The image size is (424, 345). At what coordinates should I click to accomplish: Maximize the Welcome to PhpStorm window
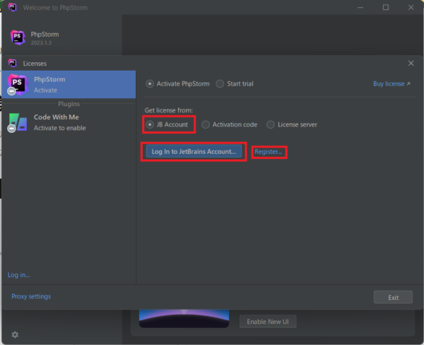[386, 7]
